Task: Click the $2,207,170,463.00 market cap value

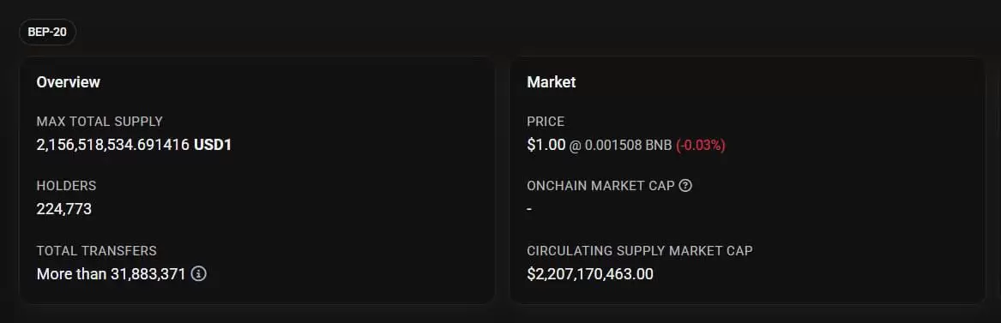Action: click(x=590, y=274)
